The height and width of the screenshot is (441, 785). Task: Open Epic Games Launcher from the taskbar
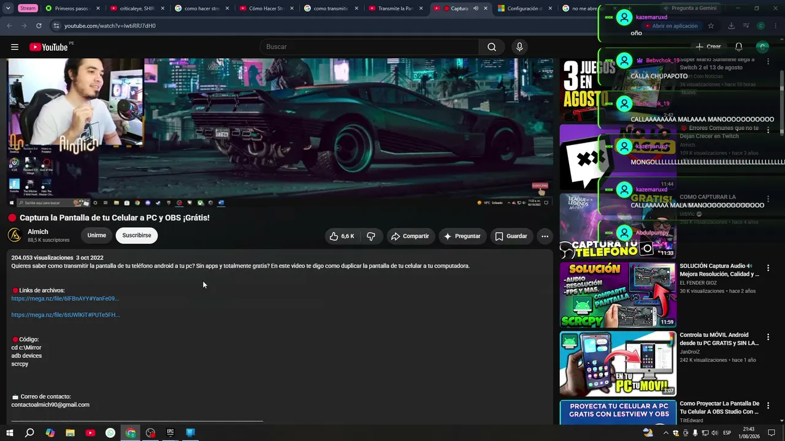tap(170, 433)
